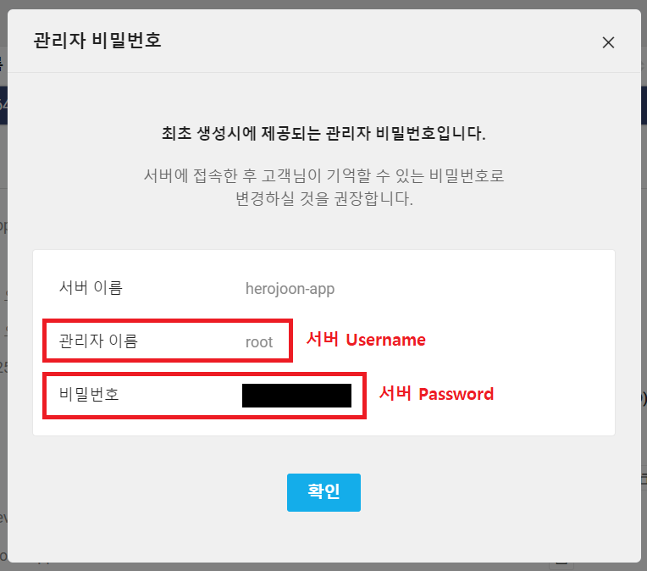Click the red 서버 Username annotation

[x=366, y=340]
